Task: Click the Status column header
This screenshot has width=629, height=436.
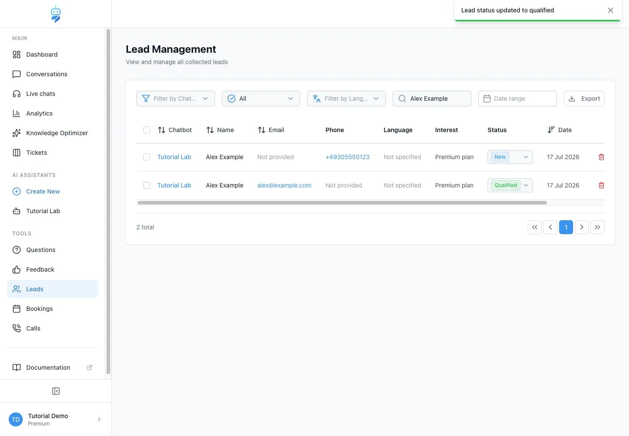Action: (x=497, y=130)
